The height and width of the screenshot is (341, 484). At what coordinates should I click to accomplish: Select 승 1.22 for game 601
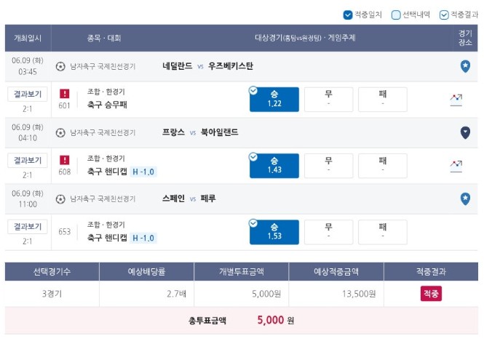(x=274, y=100)
